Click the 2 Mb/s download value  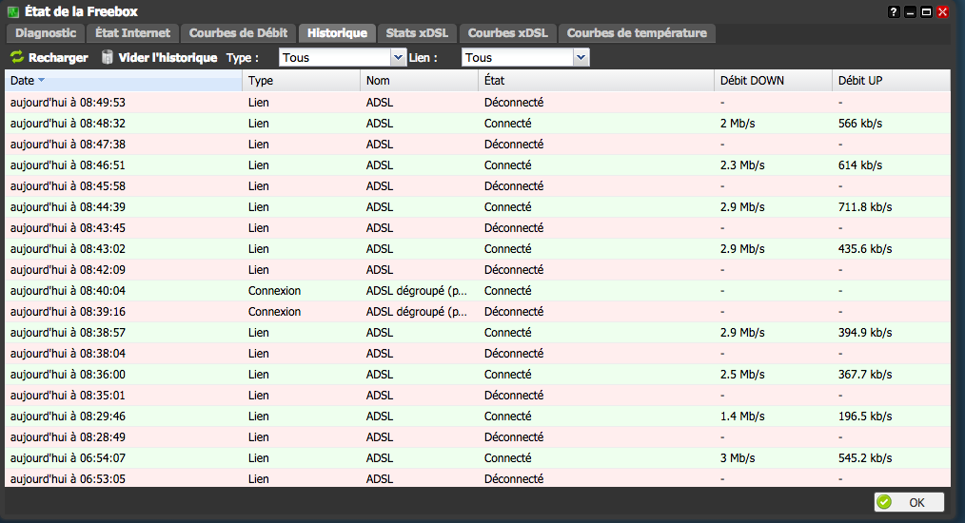[738, 123]
